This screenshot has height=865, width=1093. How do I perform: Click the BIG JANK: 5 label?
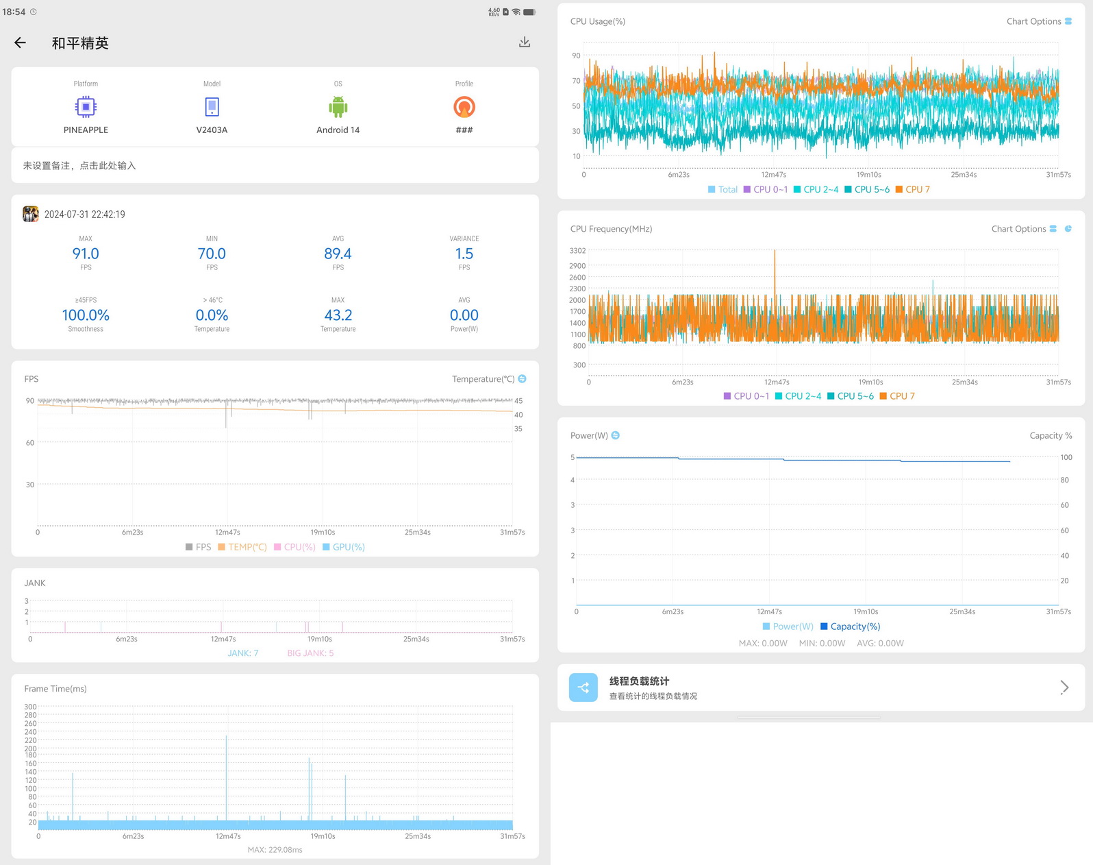tap(310, 653)
